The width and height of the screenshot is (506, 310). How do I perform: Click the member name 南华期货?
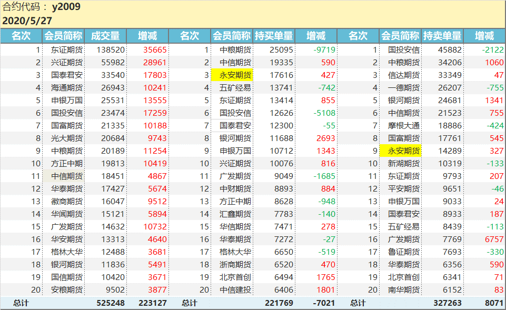point(404,290)
